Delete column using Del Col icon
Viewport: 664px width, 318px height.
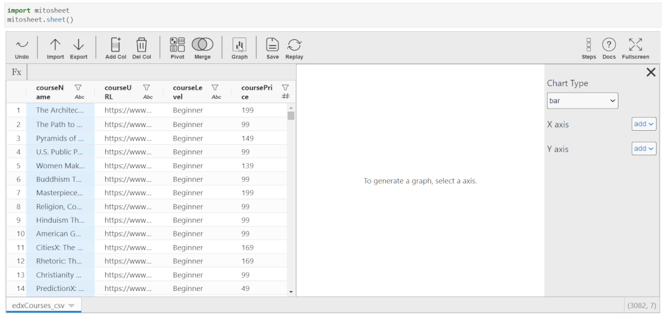pos(142,48)
